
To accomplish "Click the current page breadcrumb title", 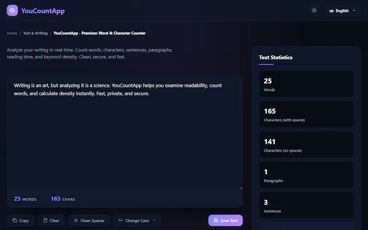I will [x=99, y=33].
